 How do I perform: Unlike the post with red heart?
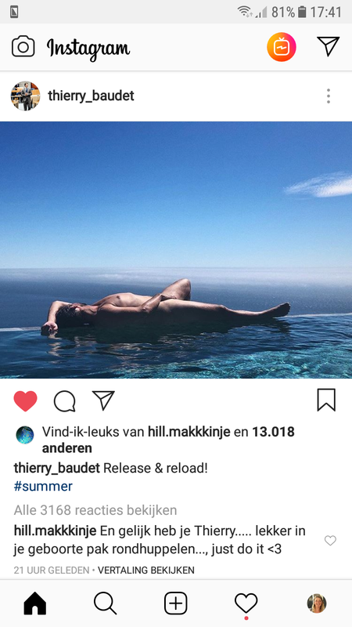tap(26, 400)
